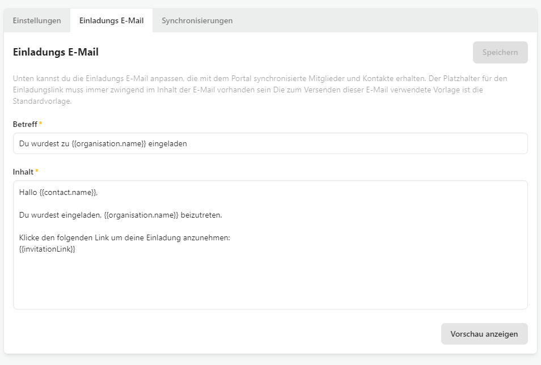
Task: Select the Einladungs E-Mail tab
Action: (x=112, y=21)
